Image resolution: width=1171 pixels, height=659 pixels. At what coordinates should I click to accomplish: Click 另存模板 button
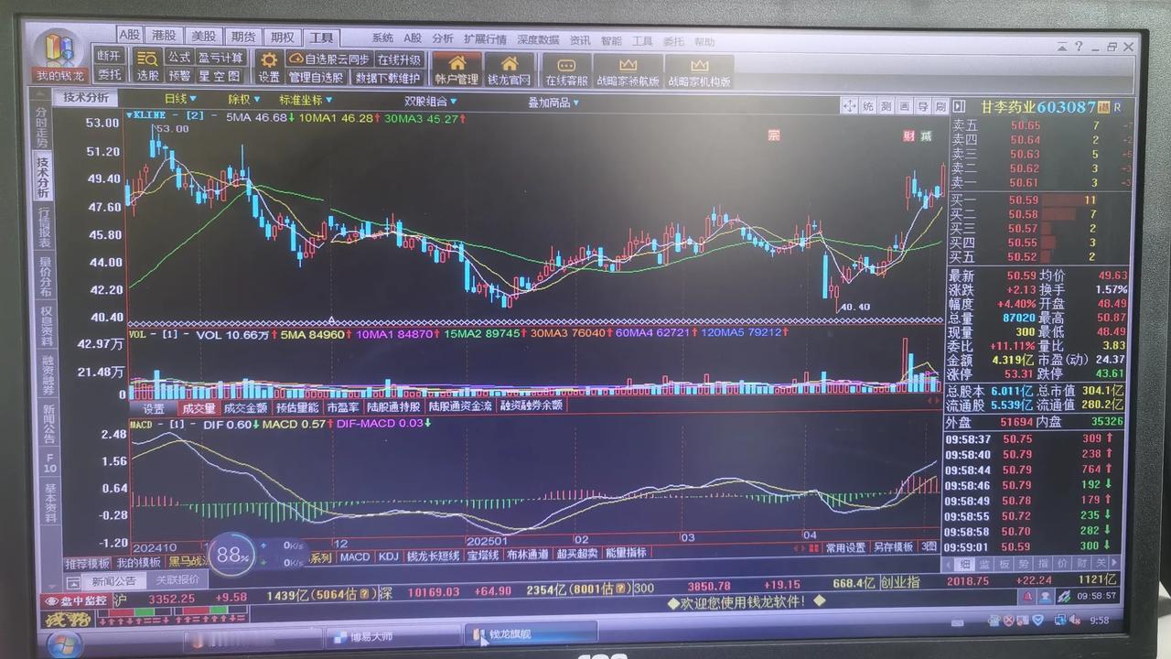point(894,547)
